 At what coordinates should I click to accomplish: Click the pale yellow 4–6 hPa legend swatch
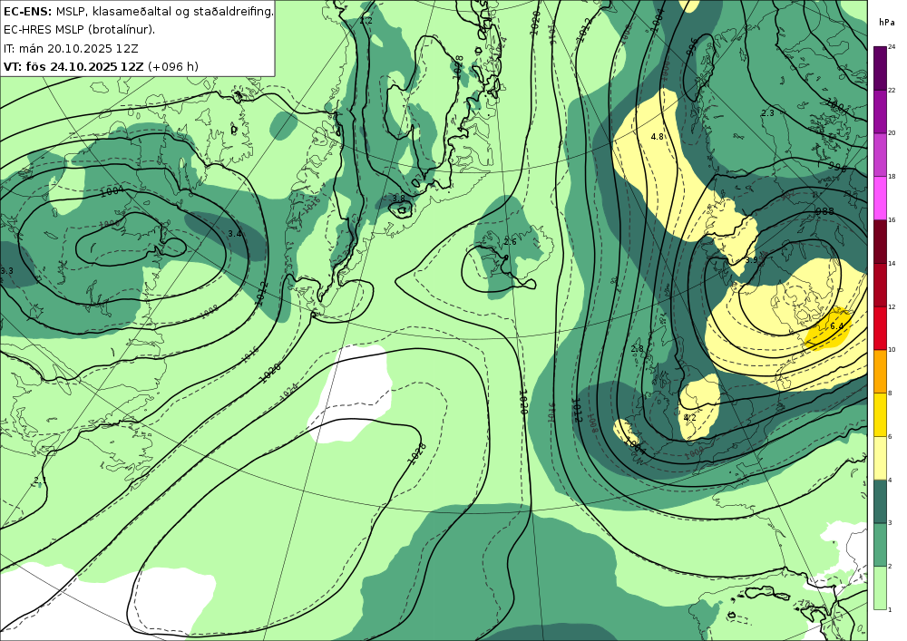[880, 458]
